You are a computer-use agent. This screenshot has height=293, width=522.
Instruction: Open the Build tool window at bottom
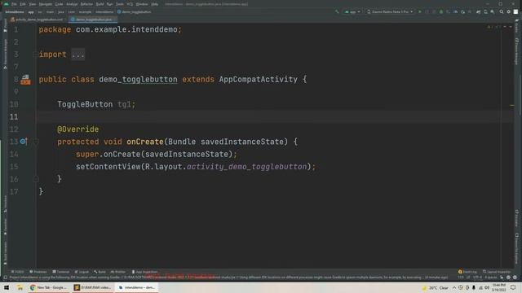(100, 272)
